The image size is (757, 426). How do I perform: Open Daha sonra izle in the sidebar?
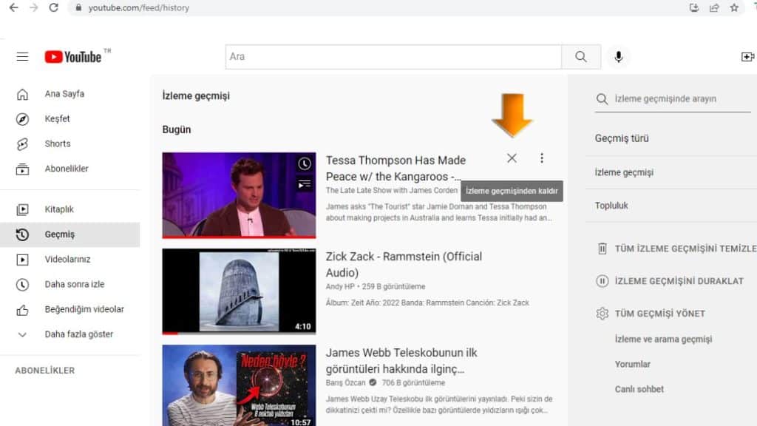[x=70, y=285]
